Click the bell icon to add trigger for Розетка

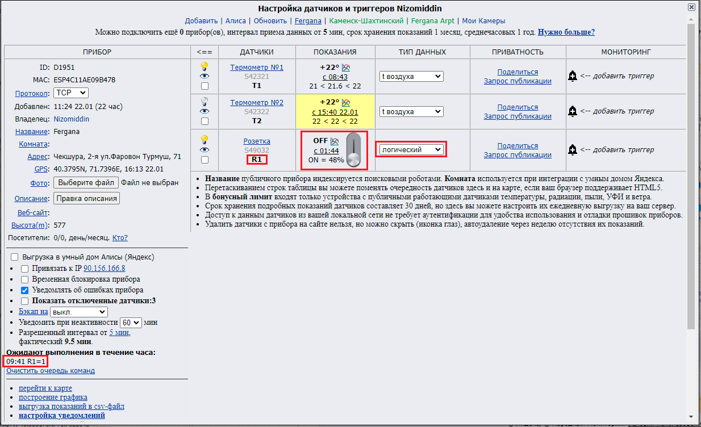[573, 150]
